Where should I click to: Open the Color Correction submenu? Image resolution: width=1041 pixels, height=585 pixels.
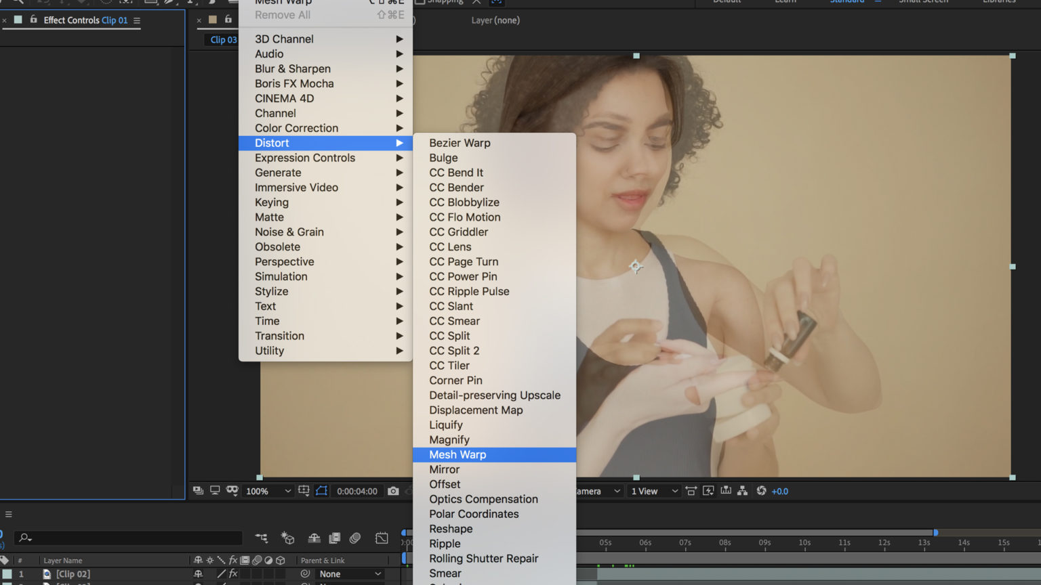(x=296, y=128)
